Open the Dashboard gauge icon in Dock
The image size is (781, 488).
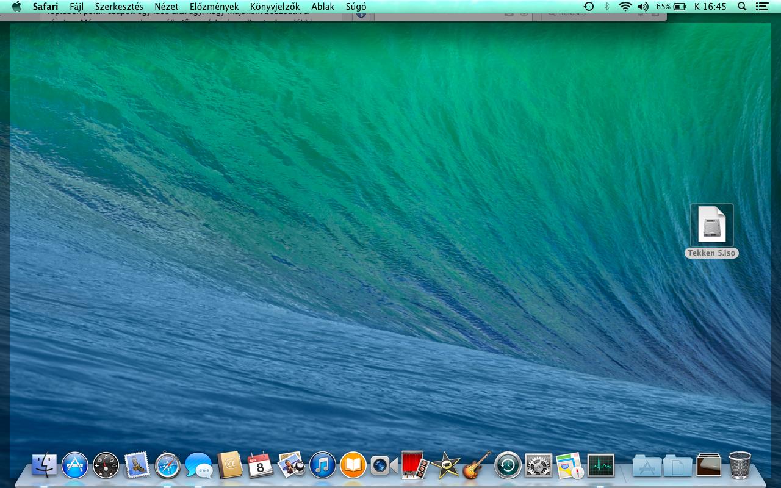click(x=106, y=465)
